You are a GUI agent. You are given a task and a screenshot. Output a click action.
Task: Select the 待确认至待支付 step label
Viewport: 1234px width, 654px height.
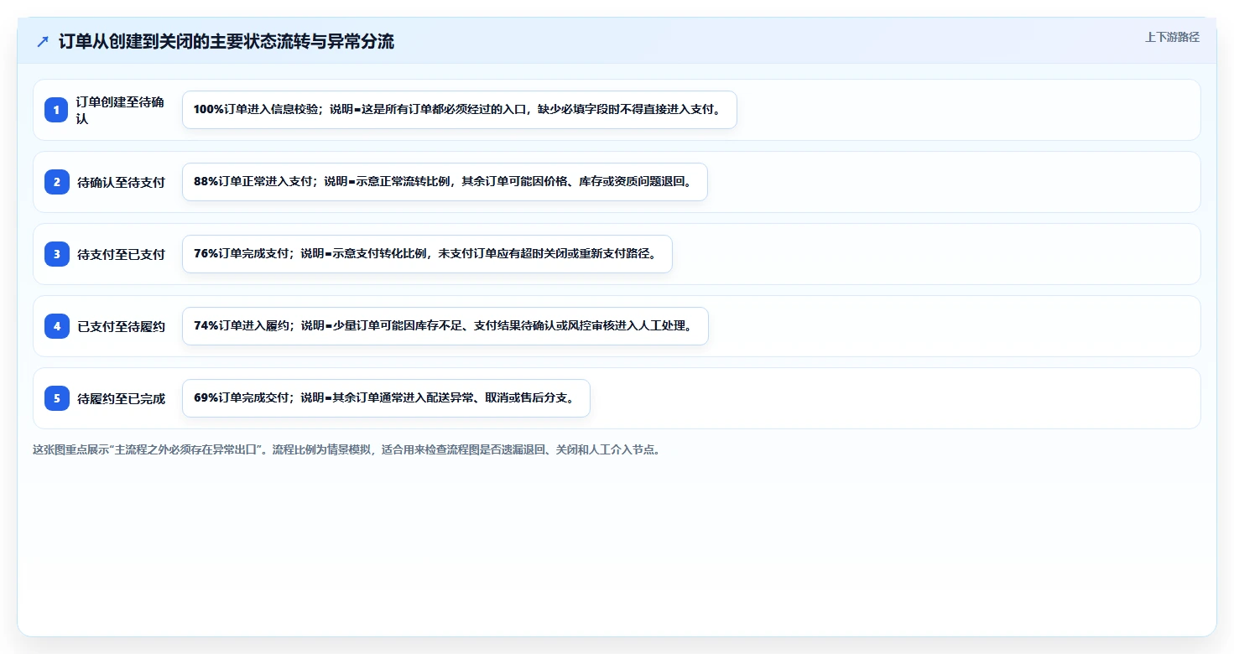point(122,182)
